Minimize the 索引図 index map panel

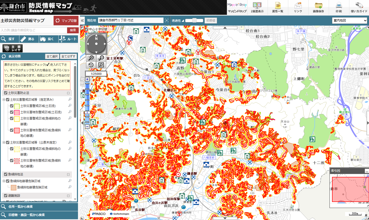tap(367, 171)
